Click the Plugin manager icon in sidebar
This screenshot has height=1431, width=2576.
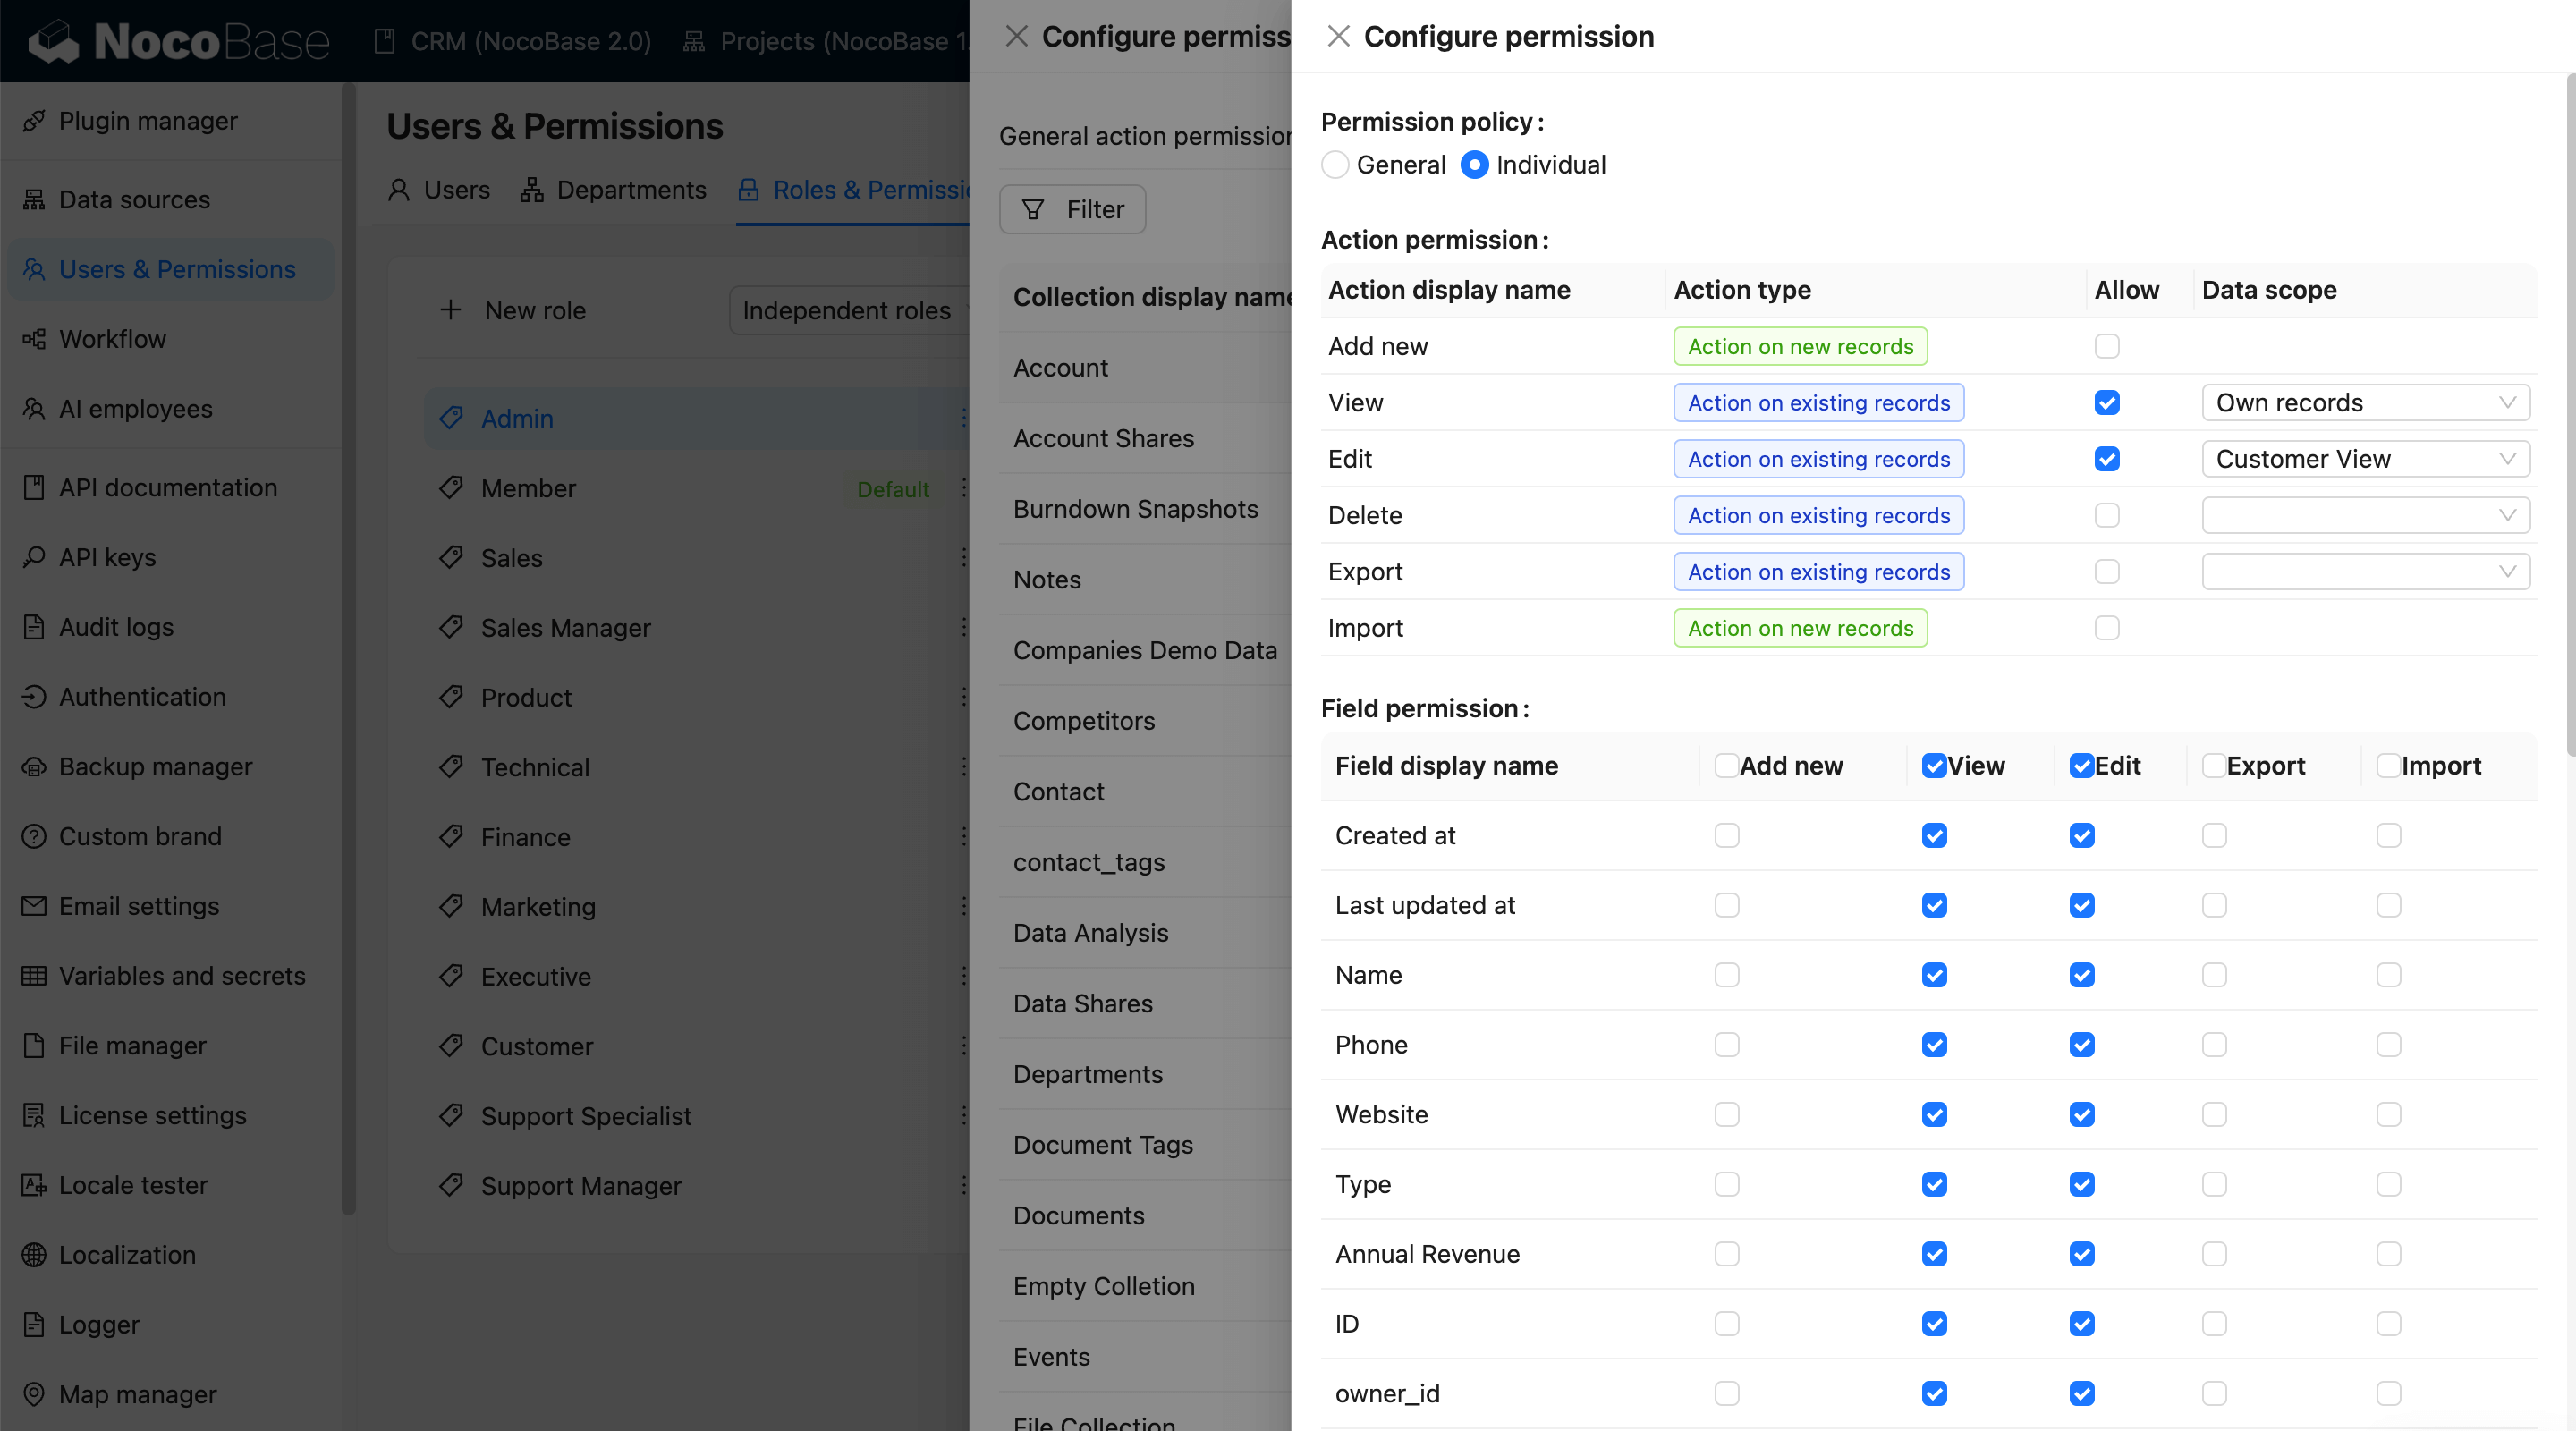(34, 121)
